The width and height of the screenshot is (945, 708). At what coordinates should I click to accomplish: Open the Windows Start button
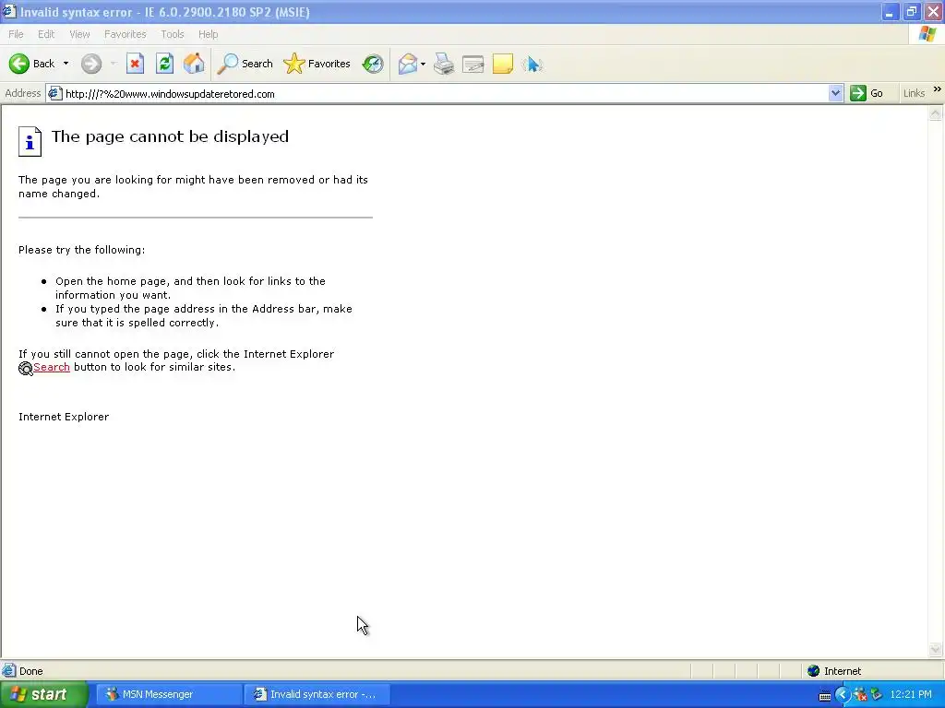tap(43, 695)
